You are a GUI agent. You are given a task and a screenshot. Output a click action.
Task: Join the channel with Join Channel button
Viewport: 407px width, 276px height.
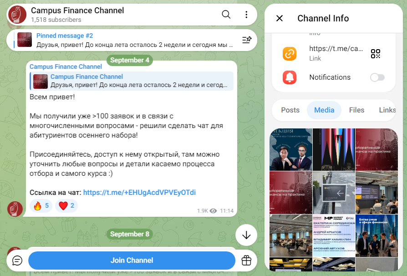pos(132,261)
